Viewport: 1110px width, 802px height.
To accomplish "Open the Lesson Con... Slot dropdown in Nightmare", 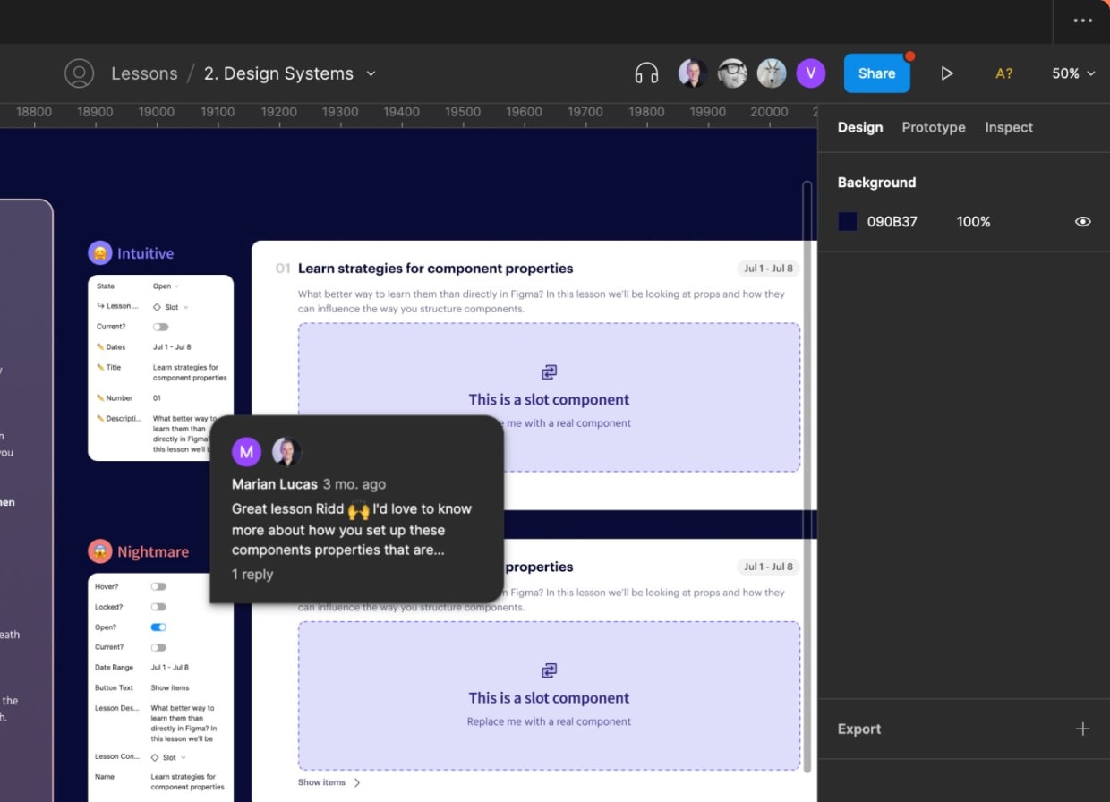I will (169, 757).
